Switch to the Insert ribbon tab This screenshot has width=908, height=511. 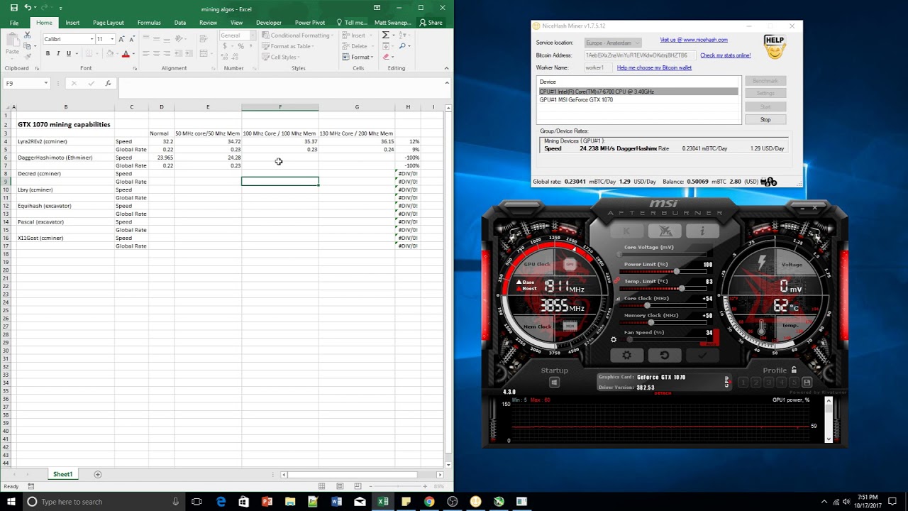[72, 23]
